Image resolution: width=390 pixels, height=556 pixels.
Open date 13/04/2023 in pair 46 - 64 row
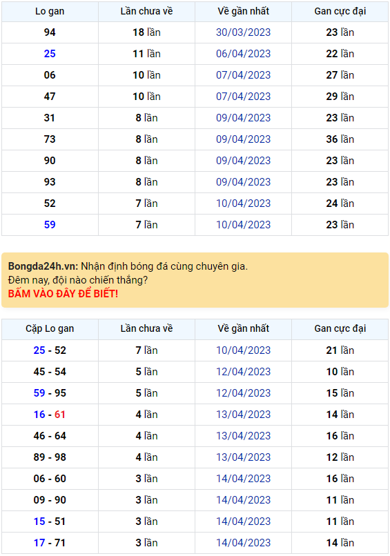[244, 436]
